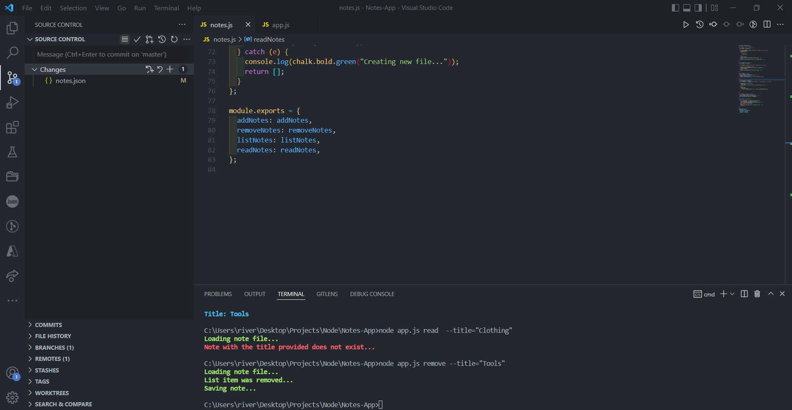Open the Extensions view
This screenshot has width=792, height=410.
(x=12, y=127)
